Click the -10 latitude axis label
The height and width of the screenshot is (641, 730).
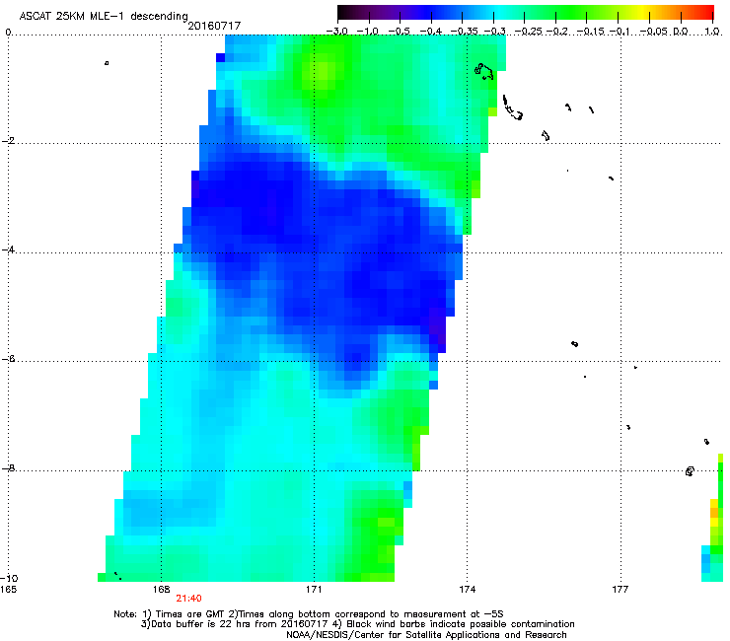click(x=9, y=579)
